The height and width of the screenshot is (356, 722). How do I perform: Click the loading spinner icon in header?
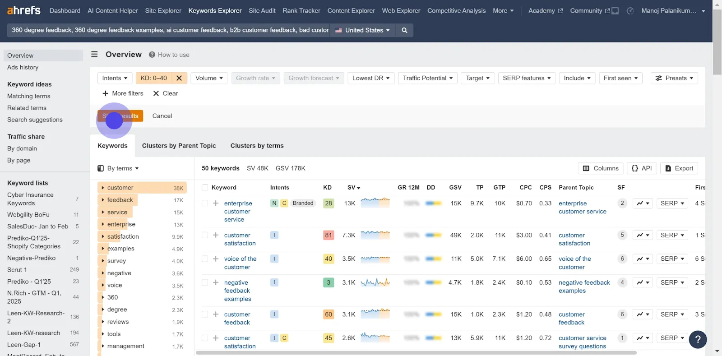tap(630, 10)
